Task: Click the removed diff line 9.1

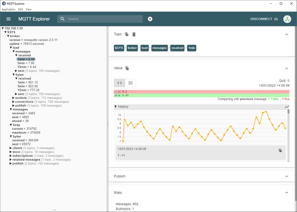Action: (202, 92)
